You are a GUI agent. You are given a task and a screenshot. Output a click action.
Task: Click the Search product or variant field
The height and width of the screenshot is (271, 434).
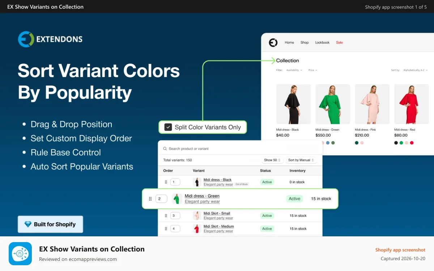240,149
